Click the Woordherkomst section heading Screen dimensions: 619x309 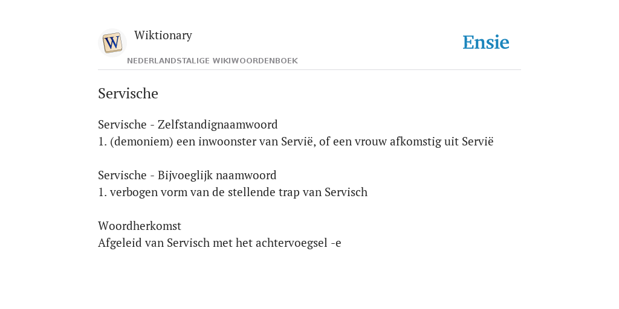[x=140, y=226]
